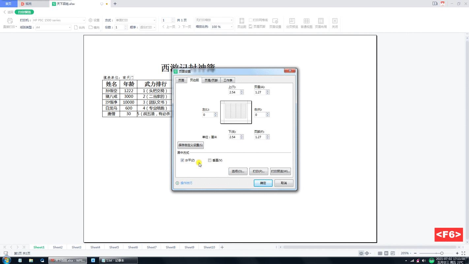Add a new sheet with plus icon
Image resolution: width=469 pixels, height=264 pixels.
click(x=222, y=247)
